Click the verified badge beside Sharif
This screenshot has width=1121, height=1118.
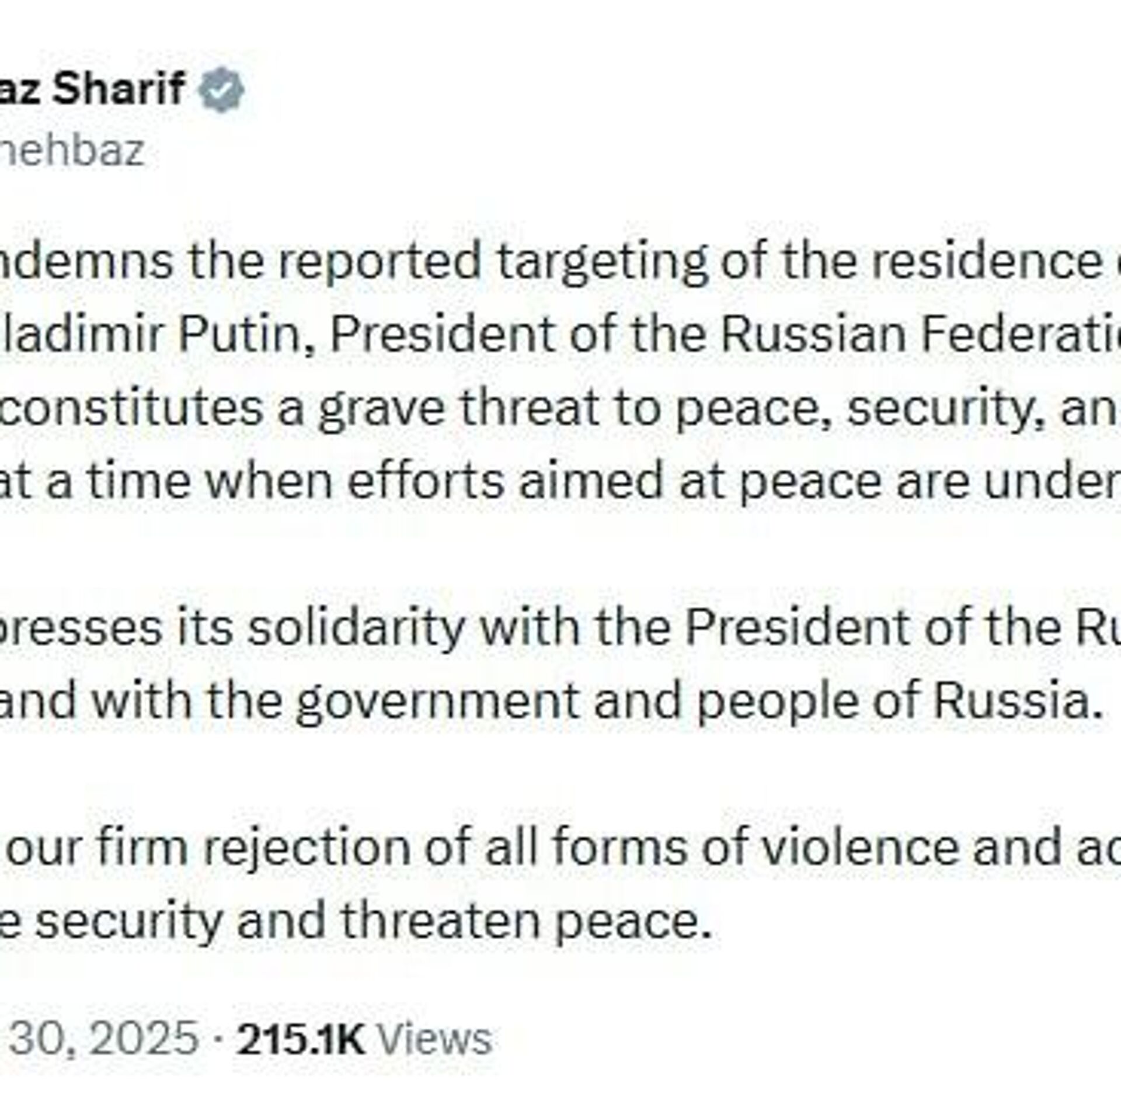[222, 89]
